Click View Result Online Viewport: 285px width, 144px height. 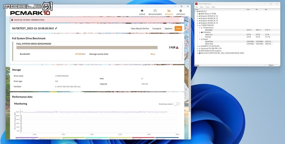pos(140,28)
